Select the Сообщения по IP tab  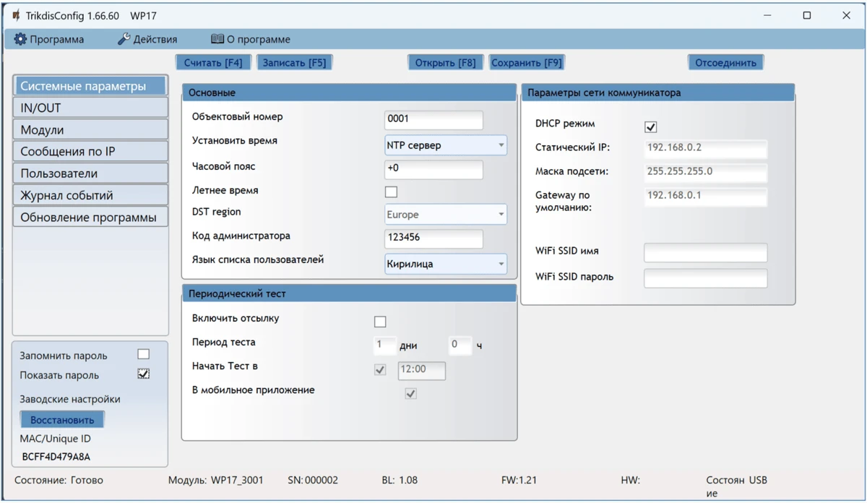[90, 152]
